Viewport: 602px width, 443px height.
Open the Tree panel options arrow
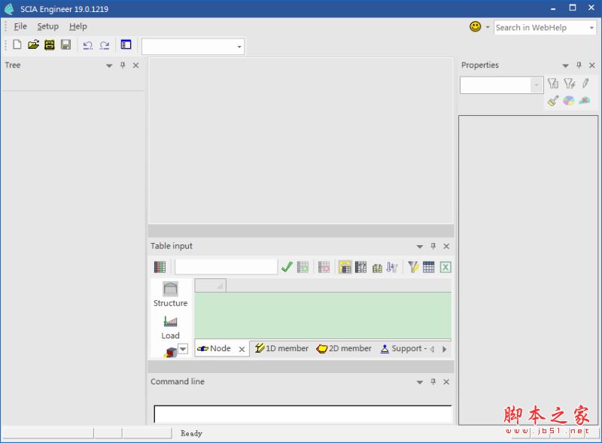(109, 65)
